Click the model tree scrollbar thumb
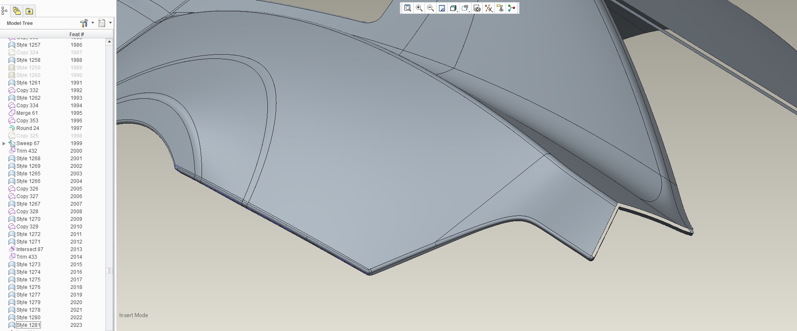 [x=109, y=270]
